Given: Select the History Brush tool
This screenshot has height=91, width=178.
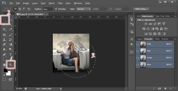Looking at the screenshot, I should (11, 40).
